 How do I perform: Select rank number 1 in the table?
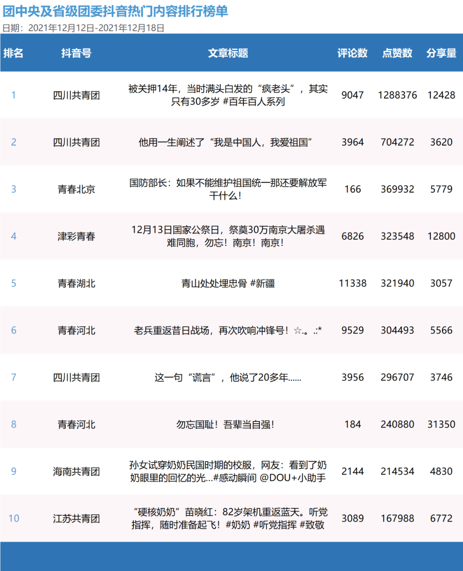[14, 95]
